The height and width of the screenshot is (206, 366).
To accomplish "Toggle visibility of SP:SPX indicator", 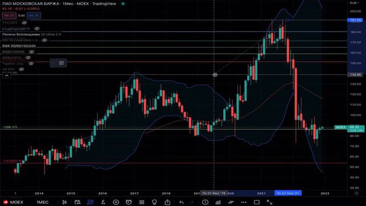I will [x=21, y=69].
